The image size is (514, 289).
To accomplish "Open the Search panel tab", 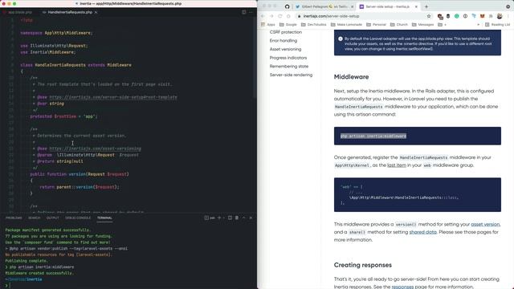I will [34, 218].
